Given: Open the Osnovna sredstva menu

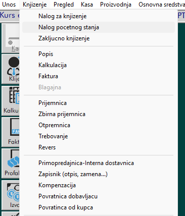Looking at the screenshot, I should tap(162, 5).
